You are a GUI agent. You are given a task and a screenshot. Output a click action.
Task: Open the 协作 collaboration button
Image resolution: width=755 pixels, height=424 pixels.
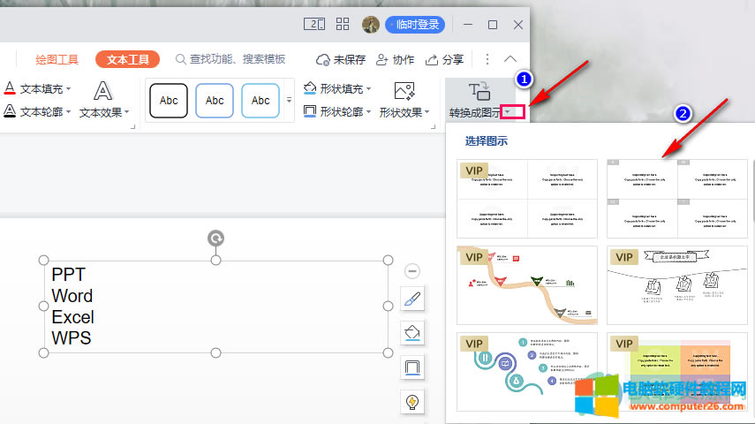pyautogui.click(x=395, y=59)
